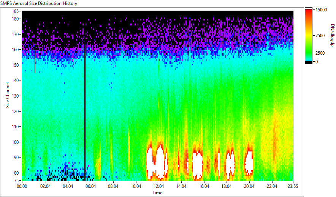
Task: Click y-axis tick label 120
Action: click(x=15, y=111)
